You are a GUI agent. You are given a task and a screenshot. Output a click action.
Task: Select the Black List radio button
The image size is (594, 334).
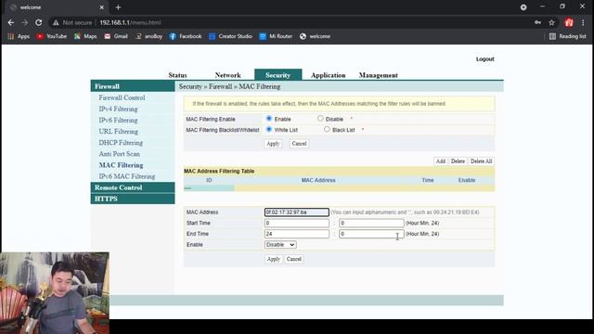click(x=327, y=129)
